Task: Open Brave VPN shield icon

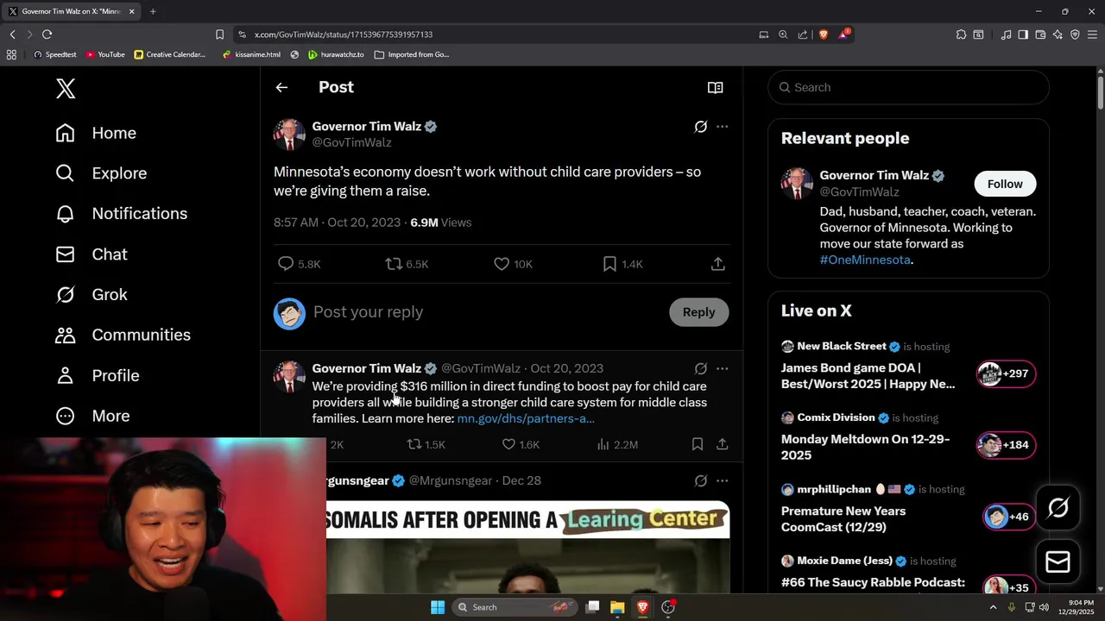Action: pyautogui.click(x=1075, y=34)
